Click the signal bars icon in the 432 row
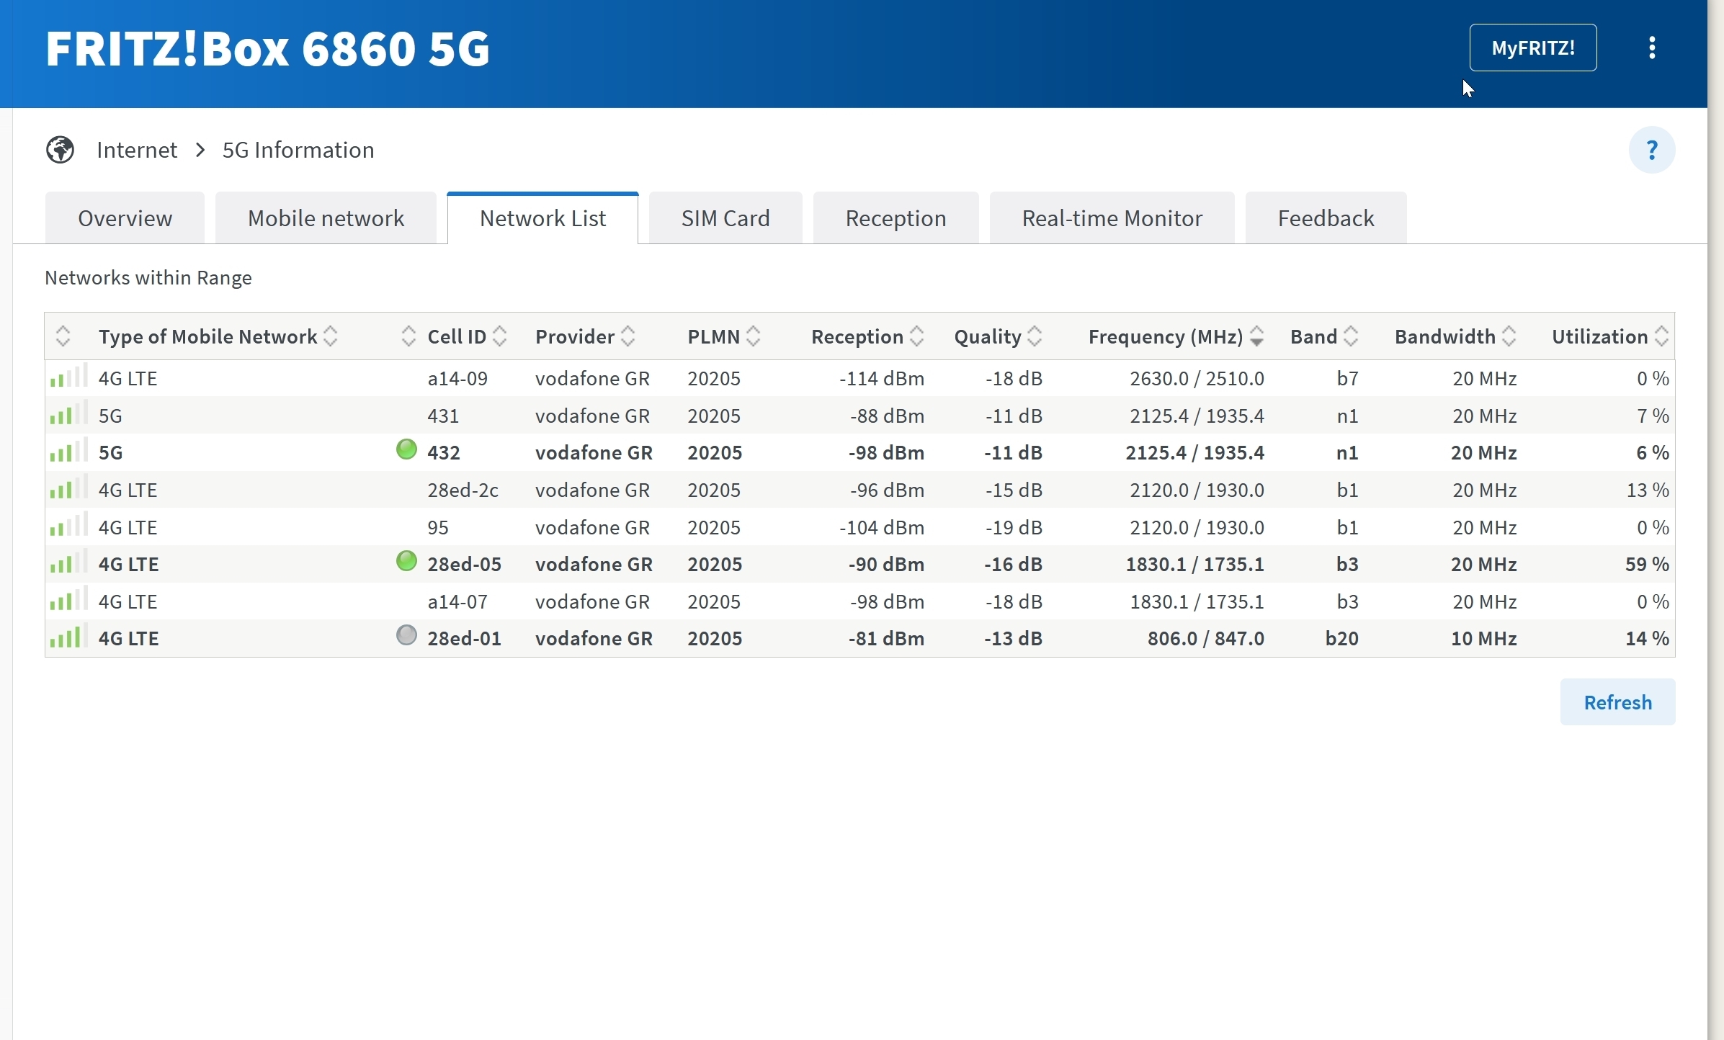The height and width of the screenshot is (1040, 1724). (x=68, y=450)
